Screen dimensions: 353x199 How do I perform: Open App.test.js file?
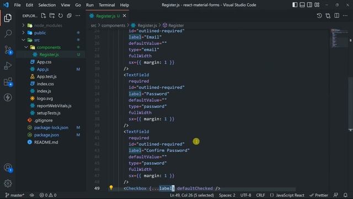pyautogui.click(x=46, y=76)
